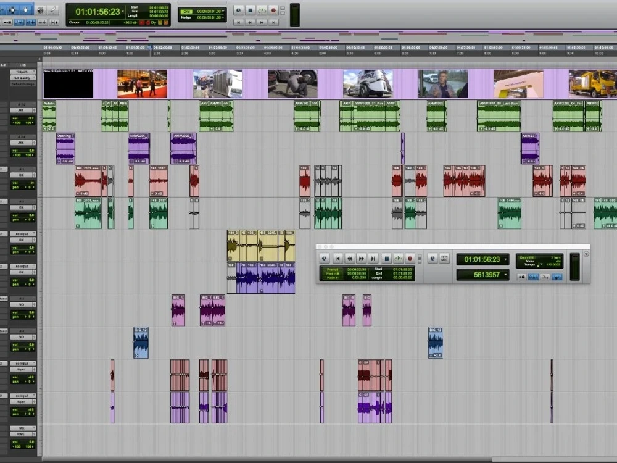This screenshot has height=463, width=617.
Task: Open video track resolution selector 720x25
Action: pos(23,72)
